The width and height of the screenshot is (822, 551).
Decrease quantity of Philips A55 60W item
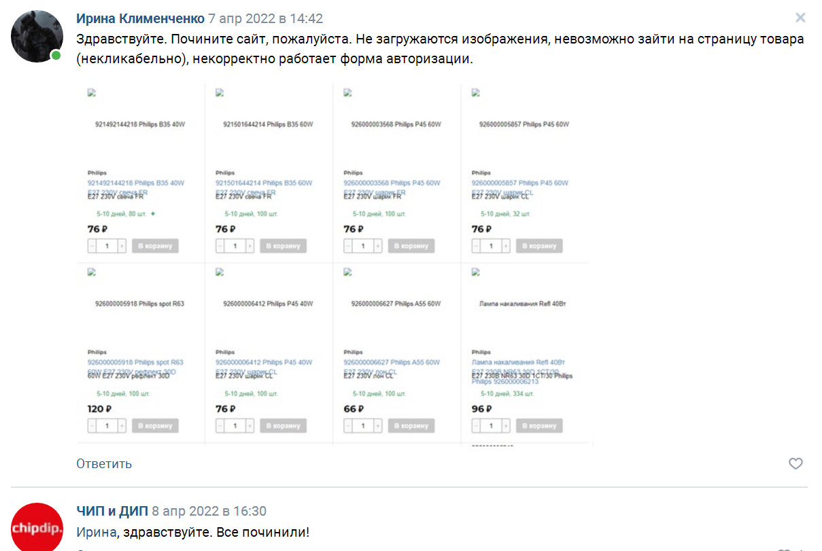(348, 425)
